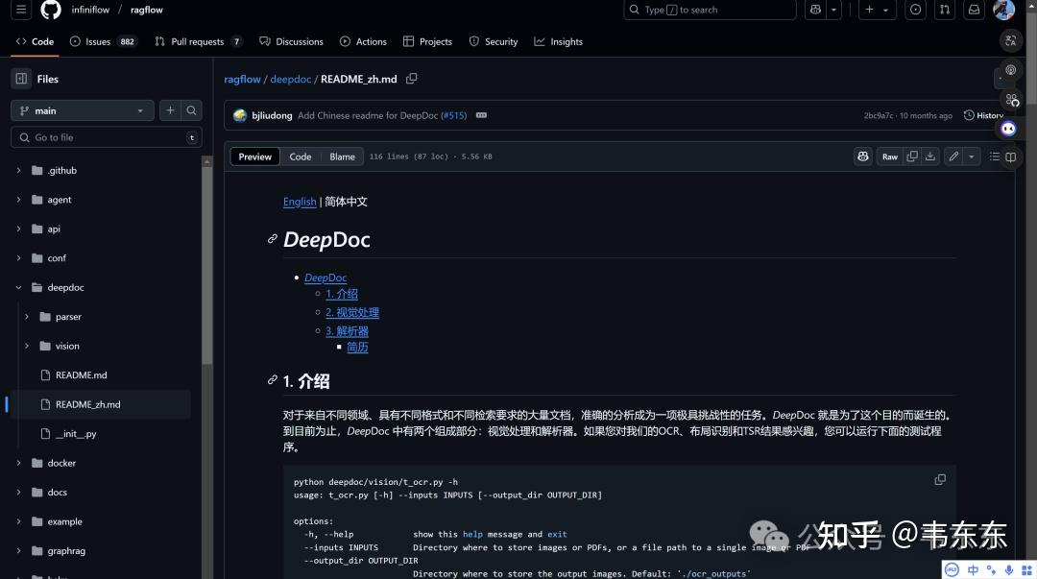Switch to the Code repository tab
Image resolution: width=1037 pixels, height=579 pixels.
pos(36,41)
